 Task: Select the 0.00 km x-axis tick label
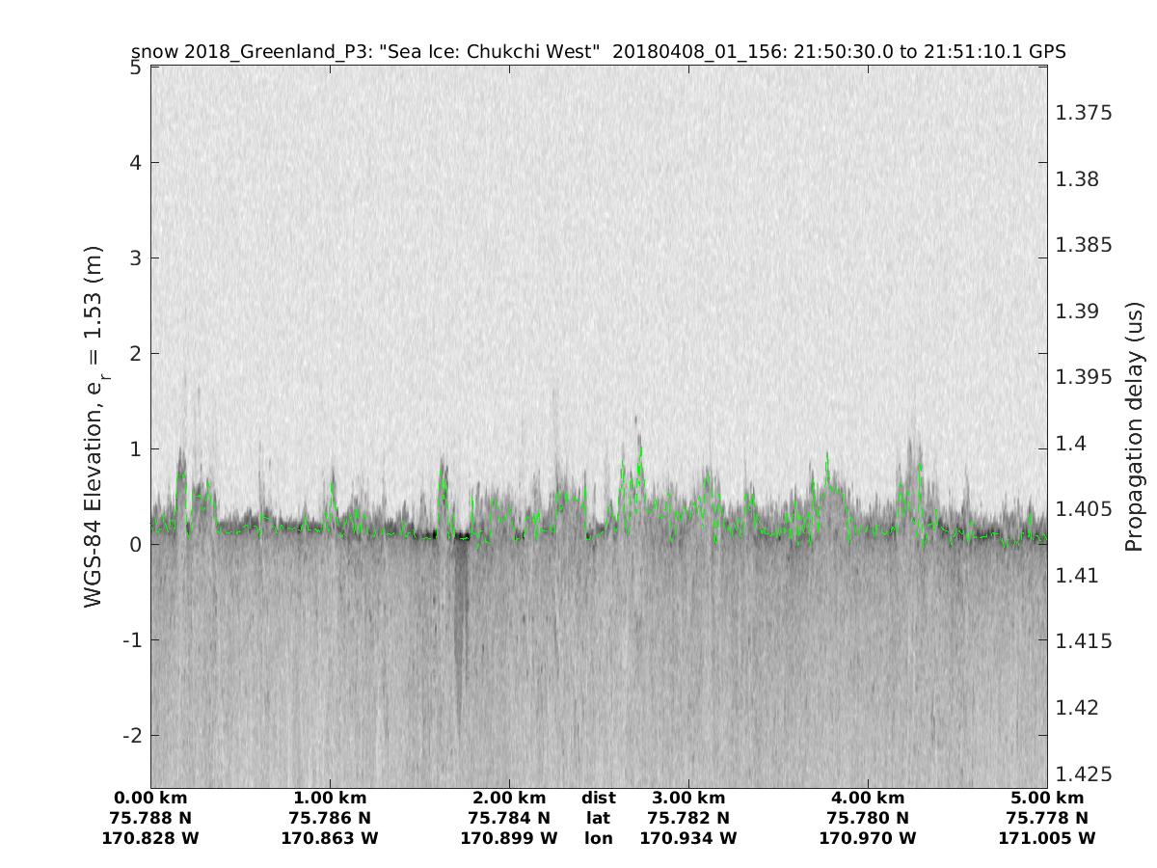coord(150,799)
